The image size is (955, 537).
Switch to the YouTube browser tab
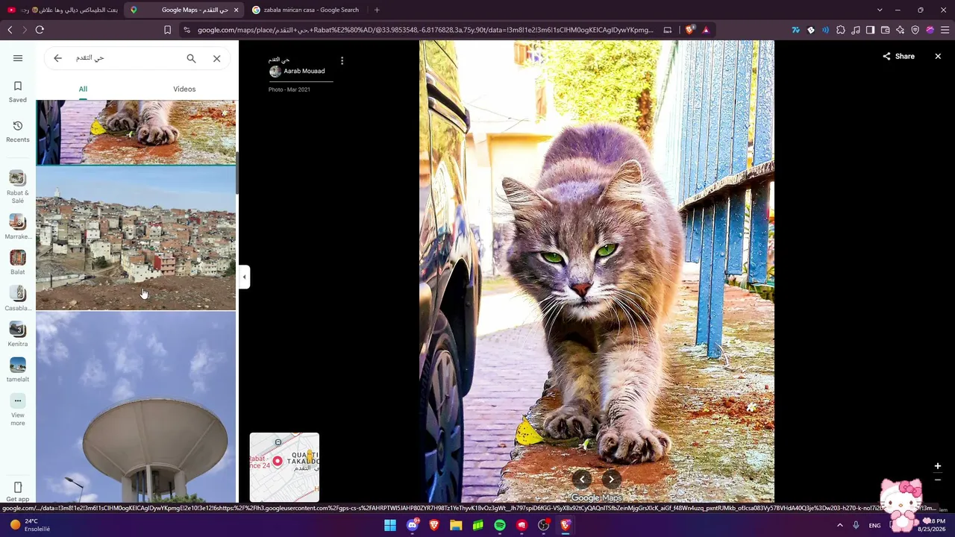click(x=62, y=10)
